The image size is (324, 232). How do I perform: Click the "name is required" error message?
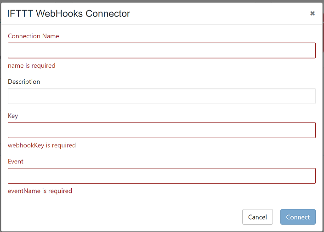[32, 65]
